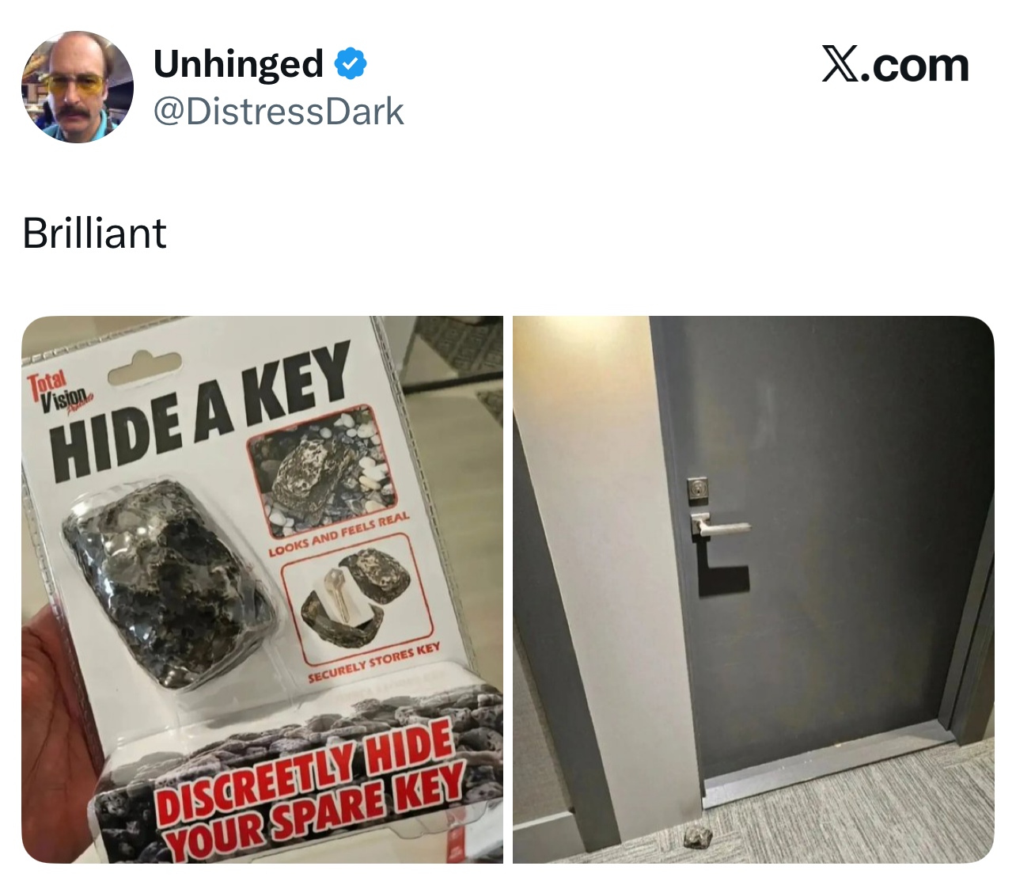Click the Unhinged display name

(238, 65)
